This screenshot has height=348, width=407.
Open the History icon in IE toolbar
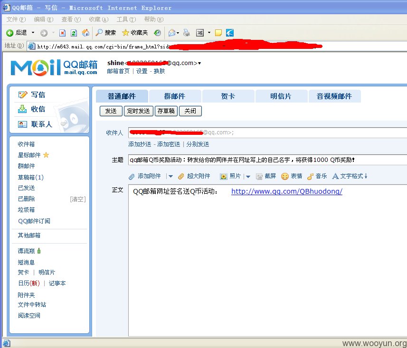tap(157, 33)
